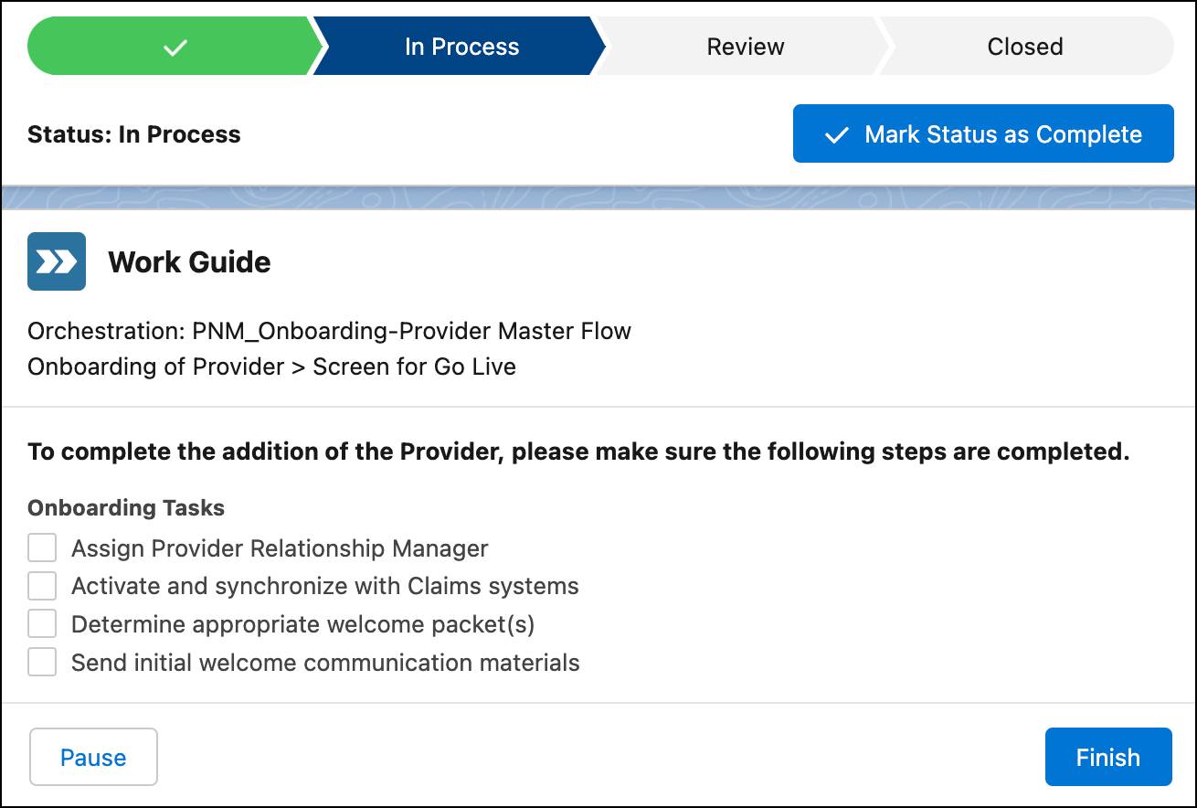Click the Finish button
This screenshot has width=1197, height=808.
1108,757
